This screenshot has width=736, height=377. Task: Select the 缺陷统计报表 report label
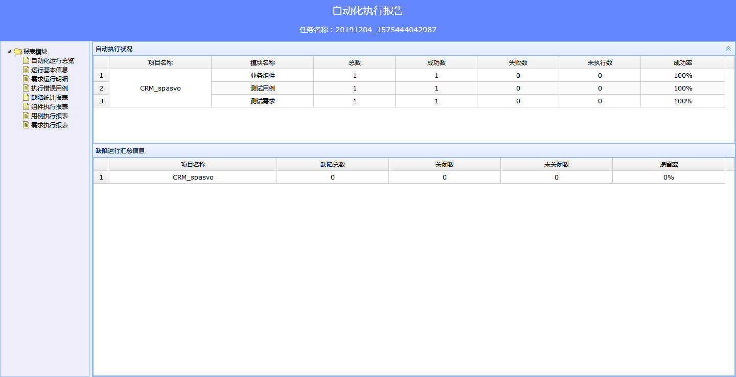pos(49,97)
